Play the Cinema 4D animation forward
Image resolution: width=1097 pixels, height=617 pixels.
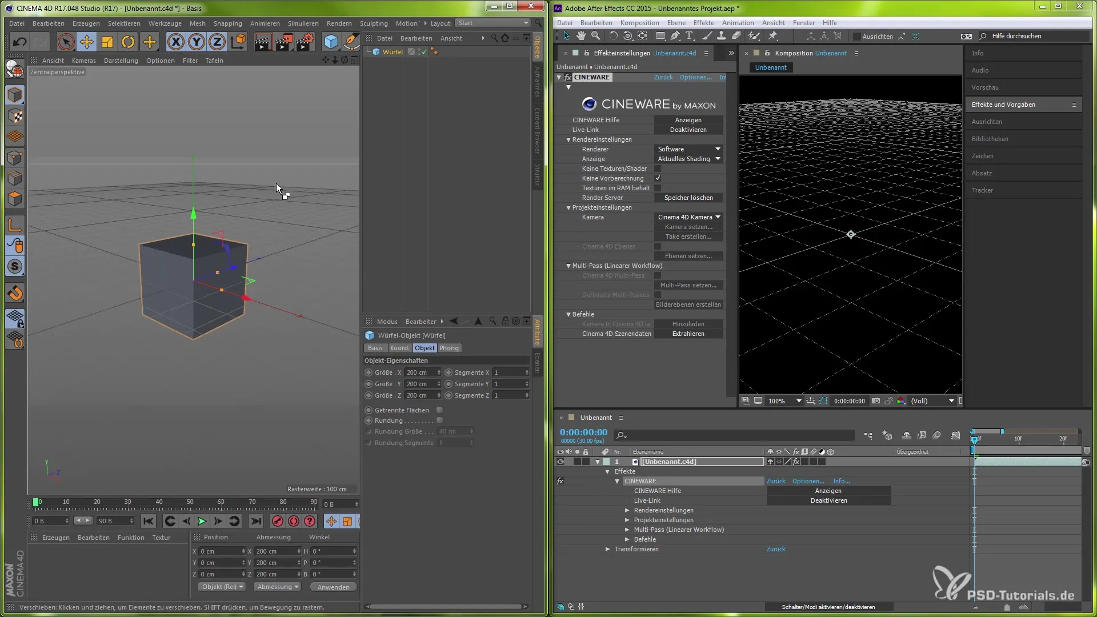pos(202,521)
